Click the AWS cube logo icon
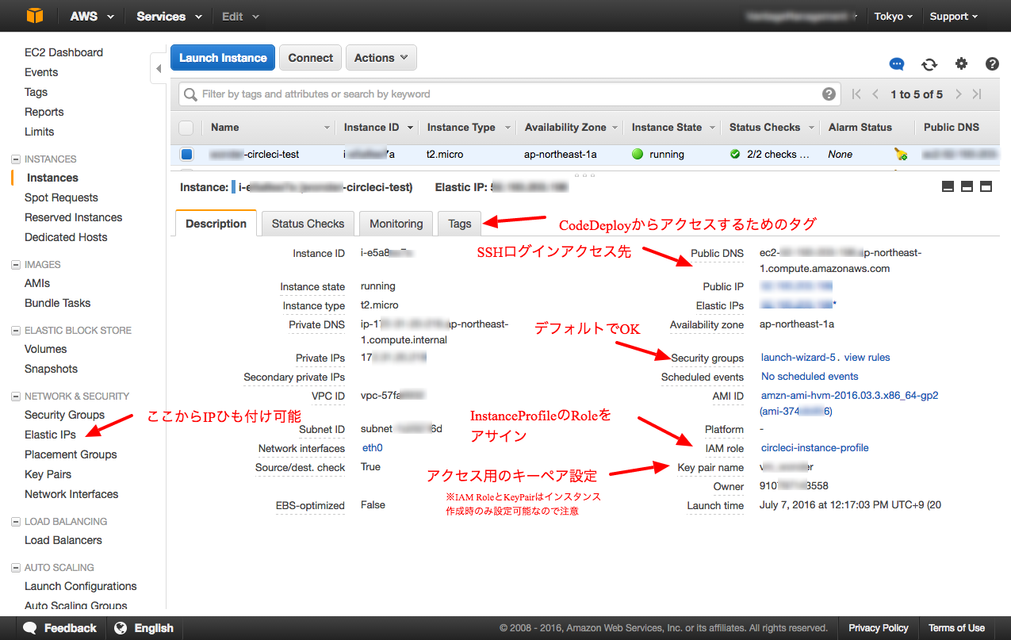1011x640 pixels. [x=34, y=14]
